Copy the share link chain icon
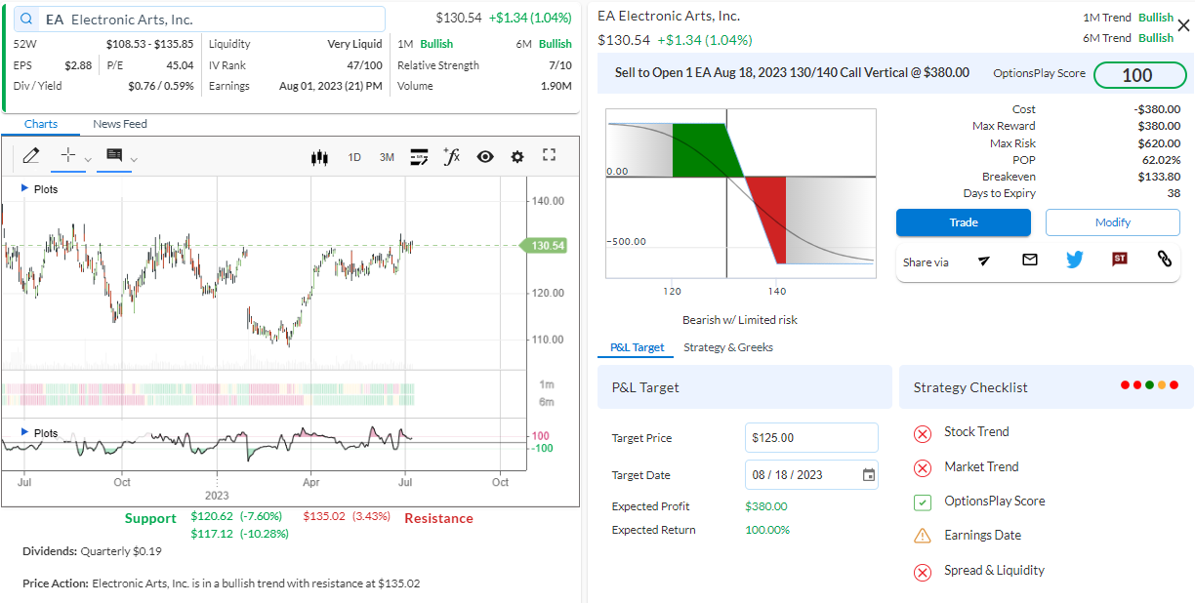This screenshot has height=603, width=1195. [1165, 260]
